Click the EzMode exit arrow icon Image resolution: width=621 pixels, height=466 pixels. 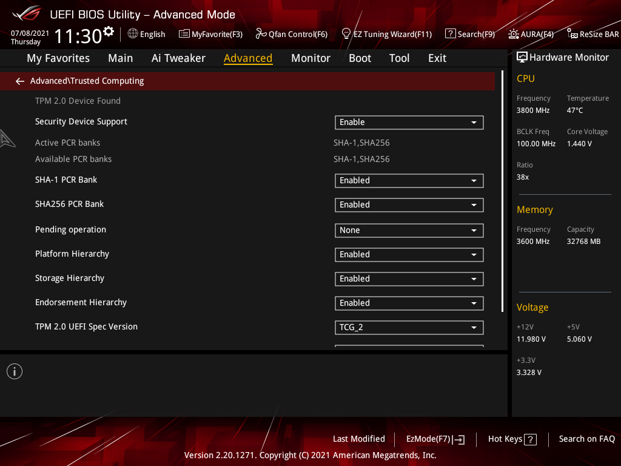[458, 439]
